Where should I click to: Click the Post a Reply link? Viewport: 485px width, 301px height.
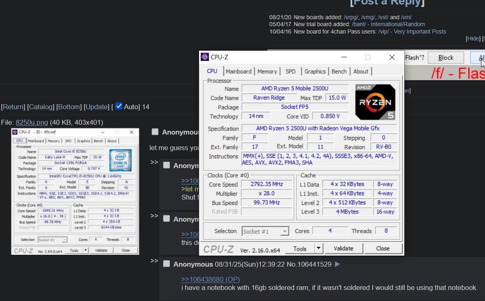pyautogui.click(x=387, y=2)
